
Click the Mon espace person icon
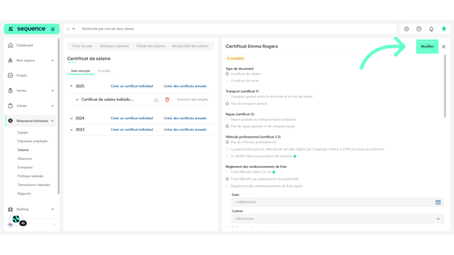tap(11, 61)
